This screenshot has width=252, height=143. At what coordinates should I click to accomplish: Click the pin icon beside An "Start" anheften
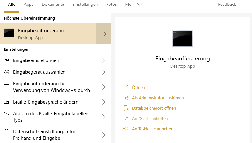pyautogui.click(x=126, y=118)
